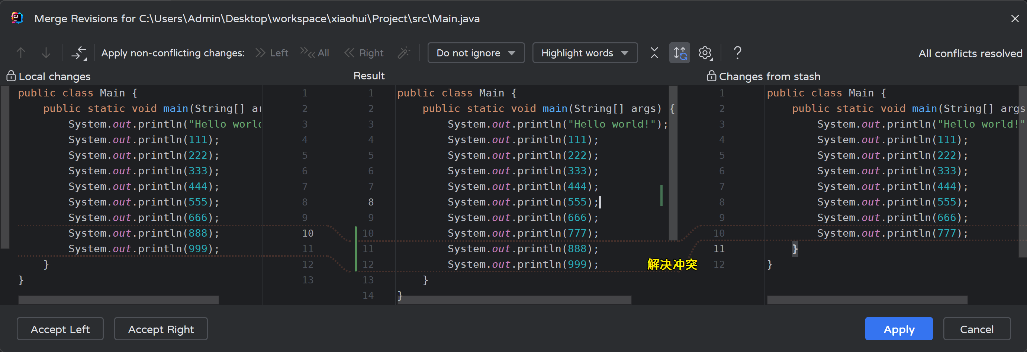Open the 'Highlight words' dropdown
This screenshot has width=1027, height=352.
pyautogui.click(x=585, y=53)
